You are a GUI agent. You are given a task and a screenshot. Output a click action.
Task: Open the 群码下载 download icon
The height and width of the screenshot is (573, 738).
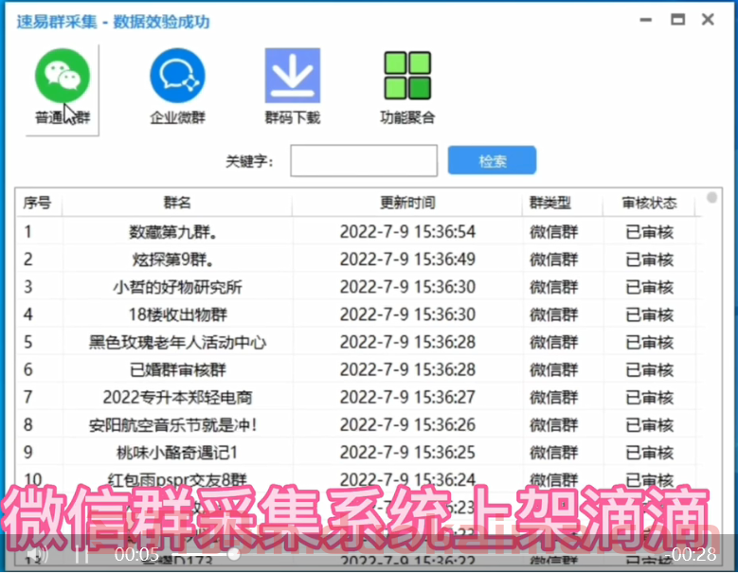tap(293, 75)
